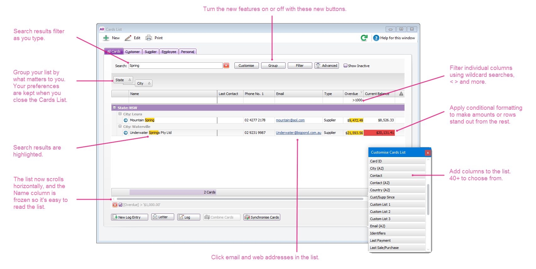
Task: Switch to the Customer tab
Action: [132, 52]
